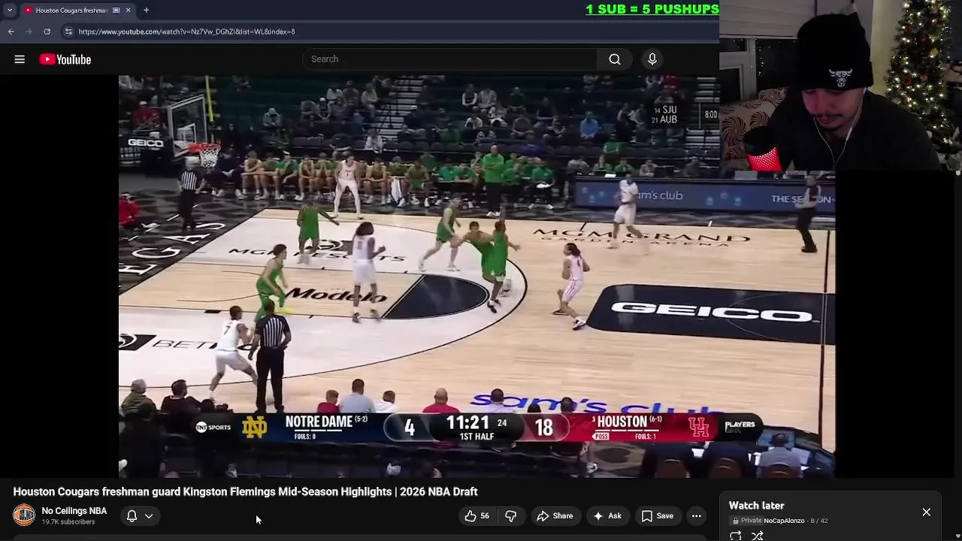Toggle shuffle playlist in Watch later
Screen dimensions: 962x541
[758, 536]
